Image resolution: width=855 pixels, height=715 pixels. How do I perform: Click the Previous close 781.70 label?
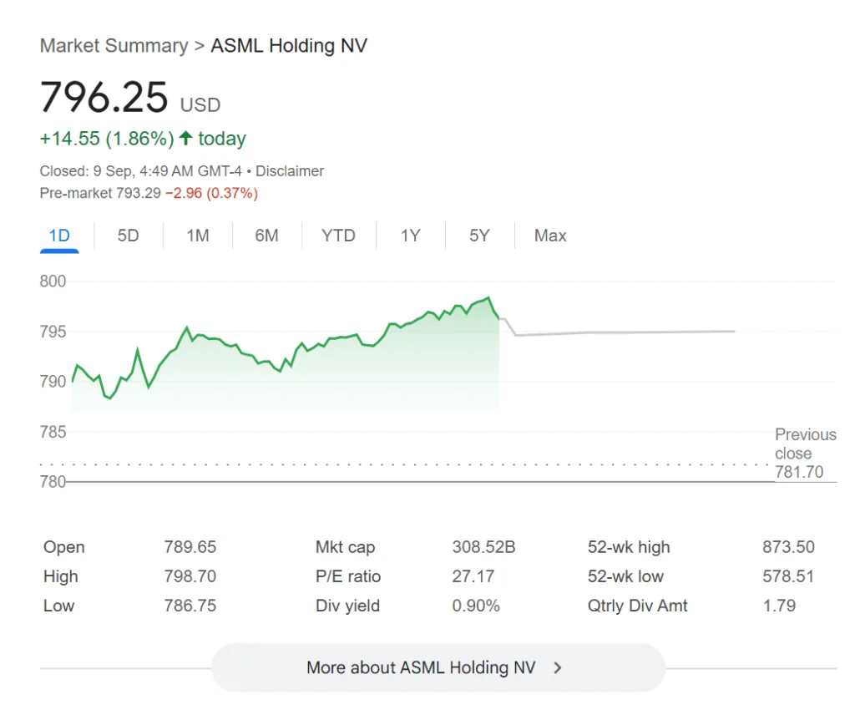[x=806, y=454]
